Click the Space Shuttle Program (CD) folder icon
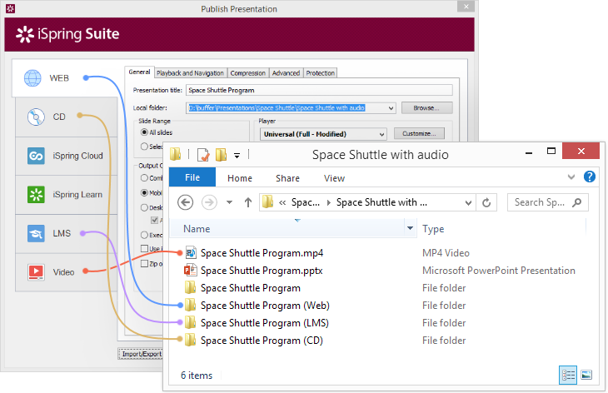 tap(190, 341)
